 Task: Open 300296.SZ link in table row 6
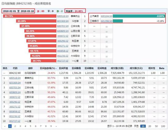tap(15, 102)
